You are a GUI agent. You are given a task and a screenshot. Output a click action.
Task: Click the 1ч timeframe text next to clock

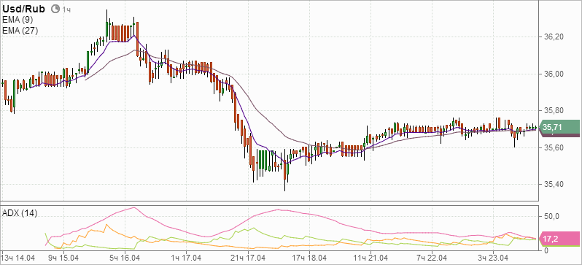pos(66,9)
